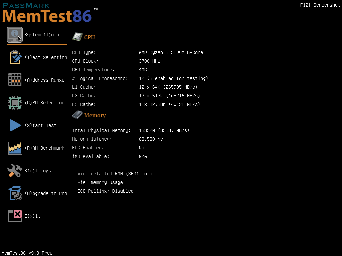Open the (C)PU Selection menu label
Screen dimensions: 342x256
(x=44, y=103)
